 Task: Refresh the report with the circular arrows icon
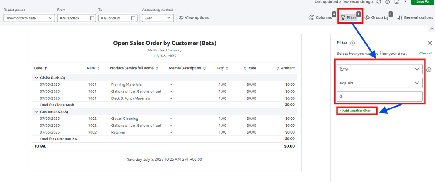coord(378,2)
